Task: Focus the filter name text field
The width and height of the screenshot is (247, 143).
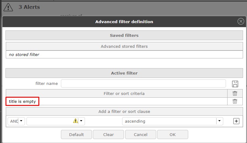Action: 143,84
